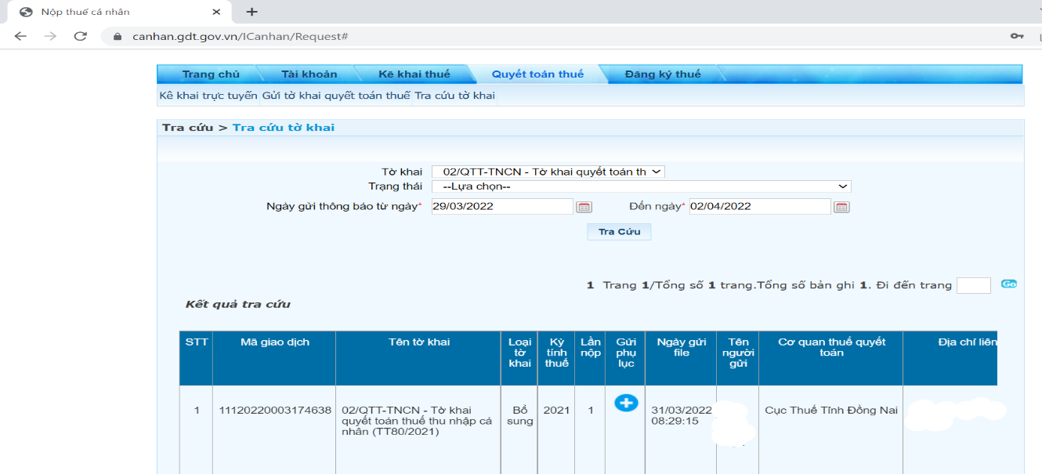Switch to the Kê khai thuế tab

coord(414,74)
